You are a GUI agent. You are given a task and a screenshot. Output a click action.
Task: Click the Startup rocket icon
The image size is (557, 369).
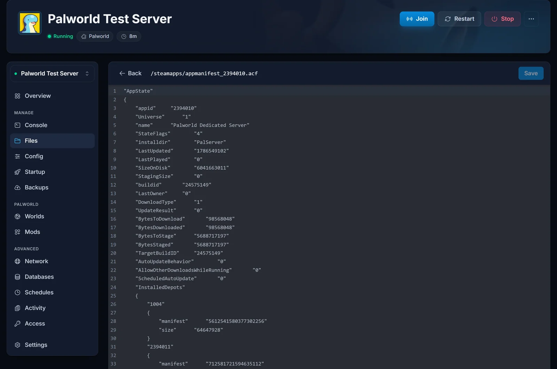pos(17,172)
